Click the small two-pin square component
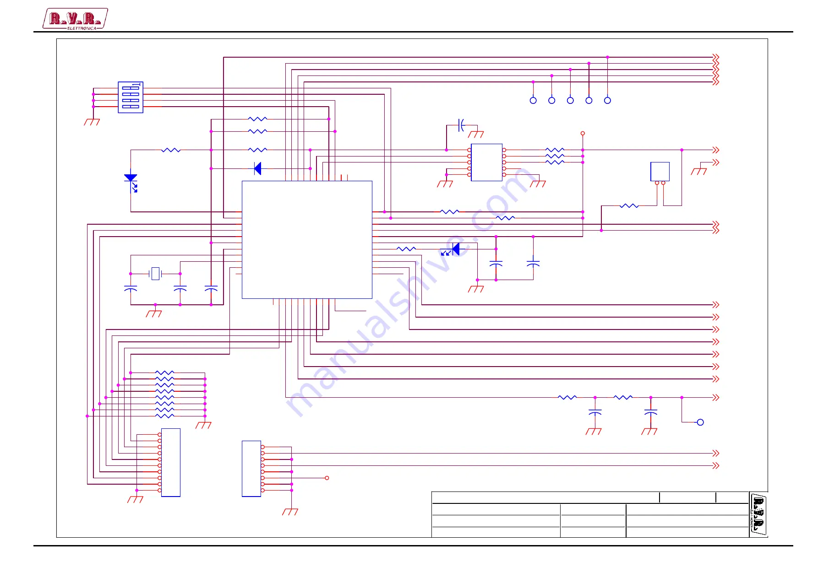Screen dimensions: 818x578 660,172
